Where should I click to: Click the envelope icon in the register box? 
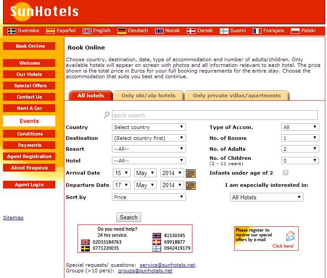point(290,236)
